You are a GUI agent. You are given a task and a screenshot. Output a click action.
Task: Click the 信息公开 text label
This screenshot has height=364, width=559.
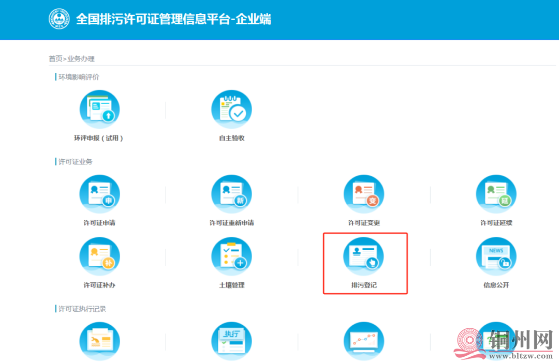[496, 285]
